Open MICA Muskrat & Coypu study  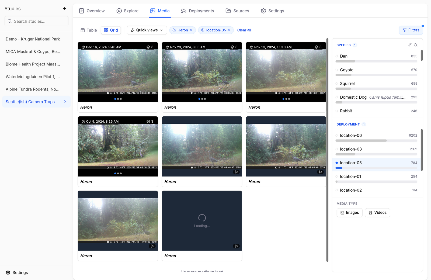[x=36, y=51]
